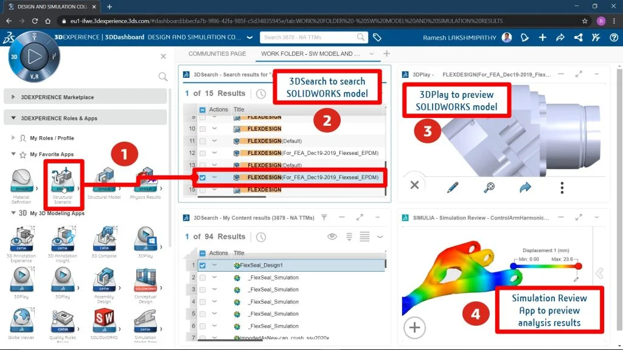Open the SOLIDWORKS app icon
Image resolution: width=623 pixels, height=350 pixels.
pyautogui.click(x=104, y=322)
